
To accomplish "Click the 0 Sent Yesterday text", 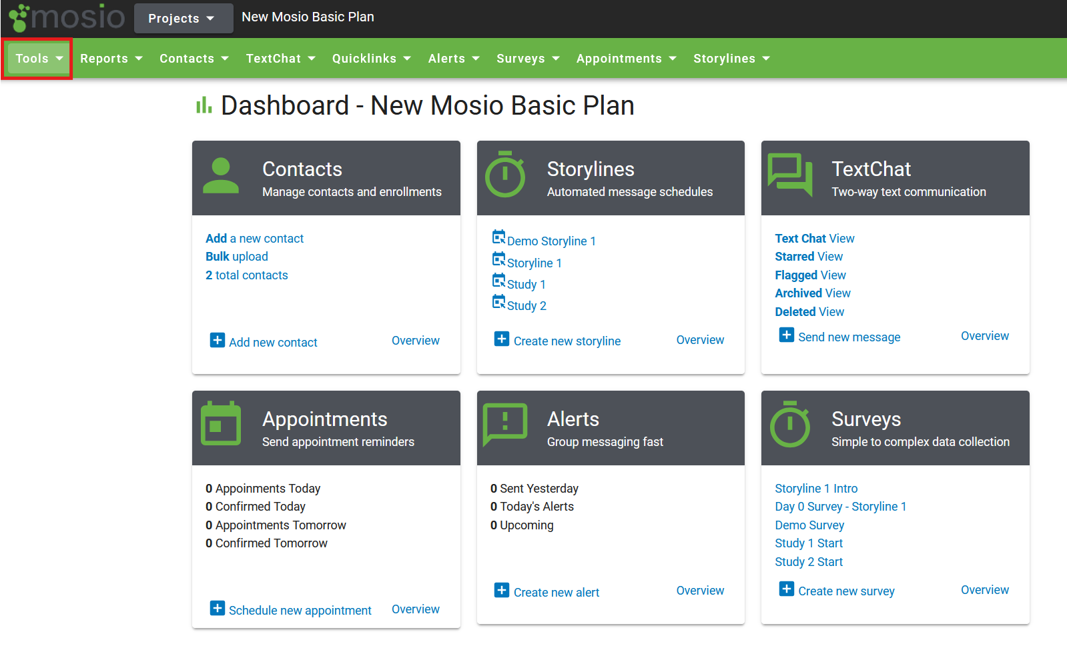I will coord(535,489).
